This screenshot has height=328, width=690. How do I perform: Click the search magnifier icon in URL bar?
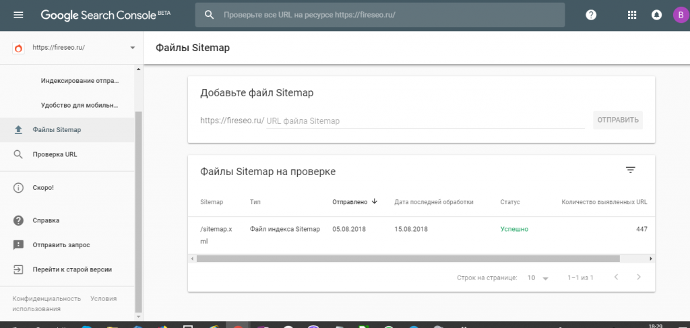click(210, 15)
